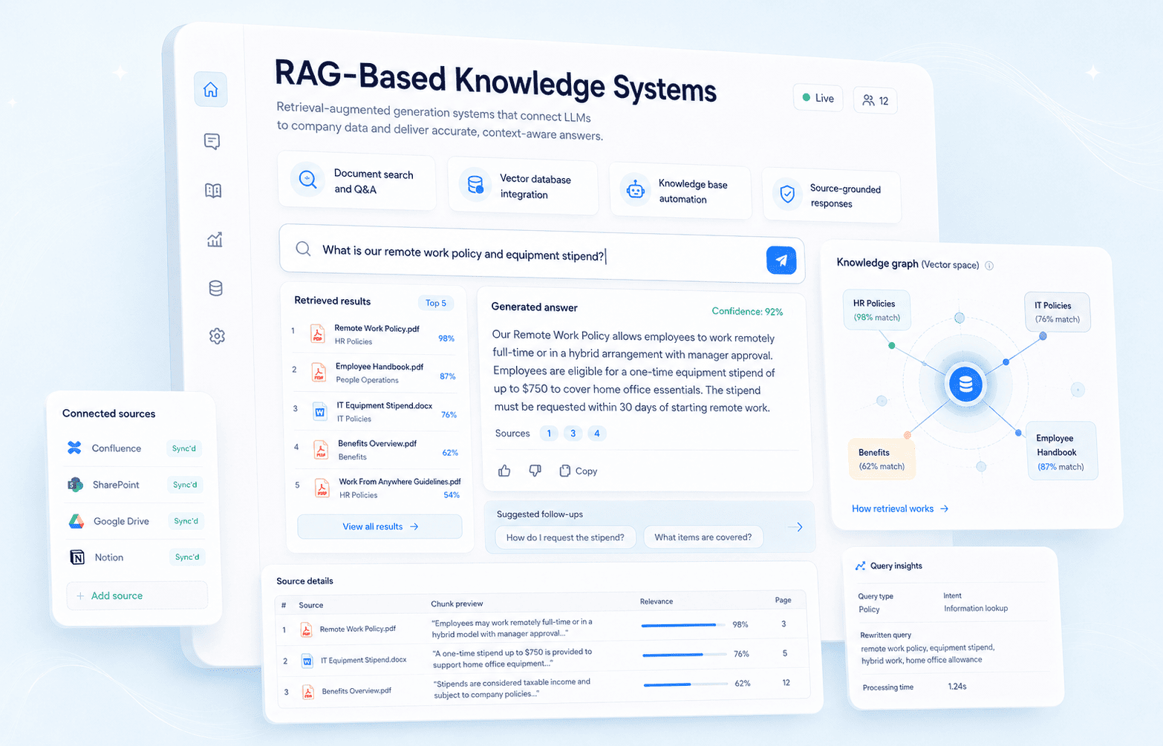Open the Home icon in sidebar
Screen dimensions: 1163x746
pos(211,90)
